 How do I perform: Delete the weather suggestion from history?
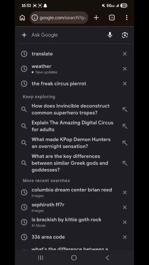[125, 69]
